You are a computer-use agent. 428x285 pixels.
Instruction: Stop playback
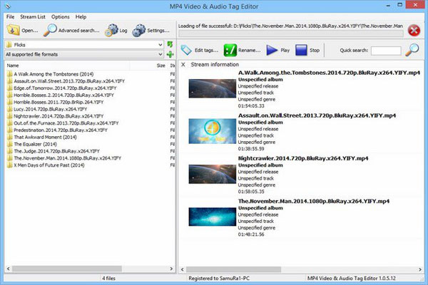pos(301,50)
